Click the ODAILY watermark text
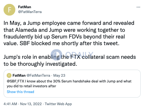 (x=79, y=55)
